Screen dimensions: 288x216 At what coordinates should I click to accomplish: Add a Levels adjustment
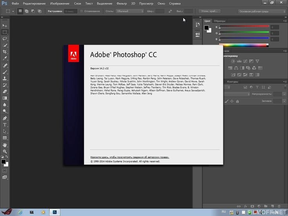239,61
